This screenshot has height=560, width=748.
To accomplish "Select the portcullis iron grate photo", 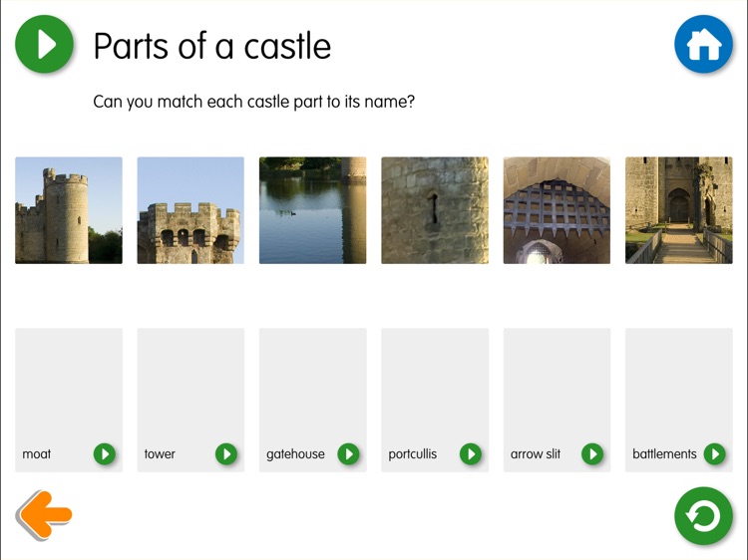I will pos(557,210).
